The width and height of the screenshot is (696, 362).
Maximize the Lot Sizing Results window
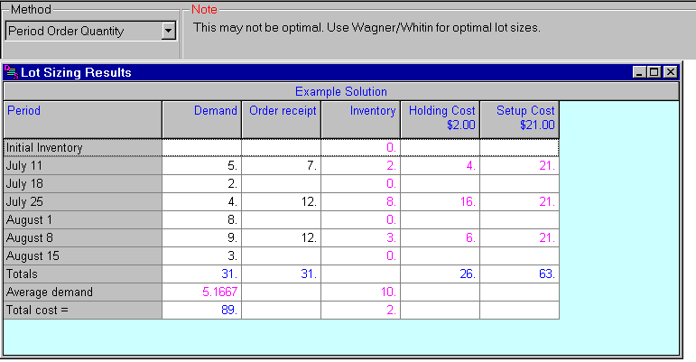pyautogui.click(x=654, y=72)
